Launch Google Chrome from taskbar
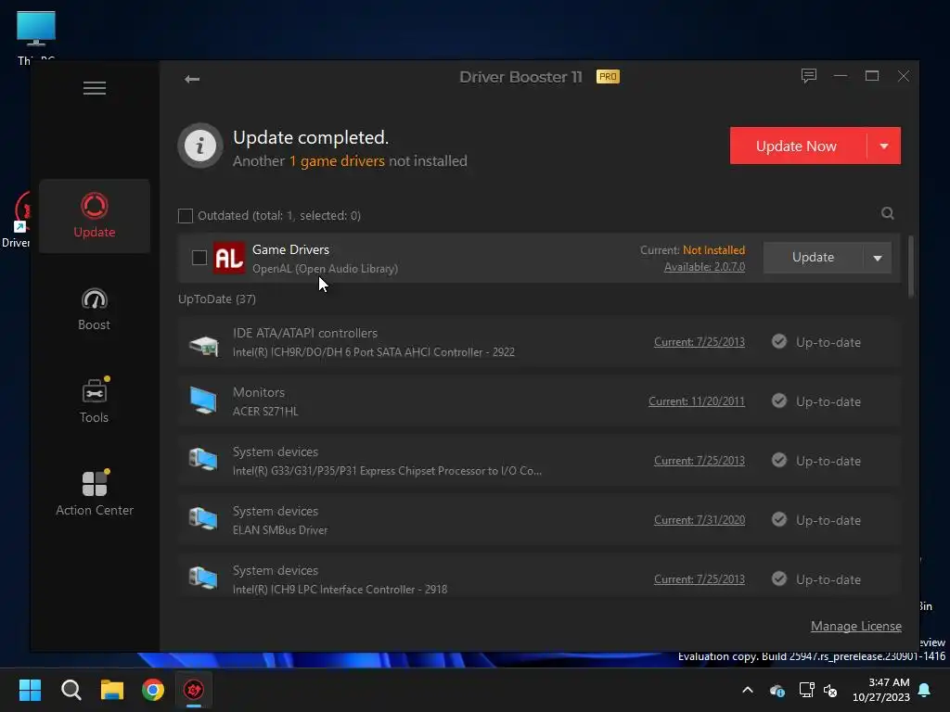 pos(153,690)
